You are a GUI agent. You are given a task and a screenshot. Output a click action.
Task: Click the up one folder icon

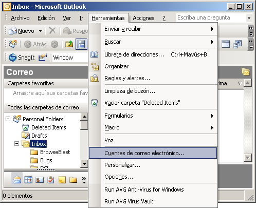click(x=69, y=44)
